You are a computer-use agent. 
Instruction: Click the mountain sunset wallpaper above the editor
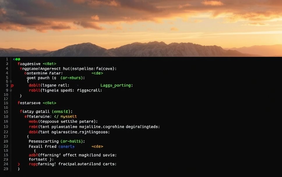(x=141, y=28)
